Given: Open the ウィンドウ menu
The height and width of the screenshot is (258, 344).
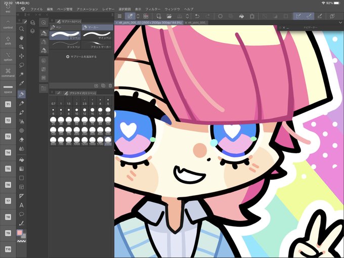Looking at the screenshot, I should point(172,9).
